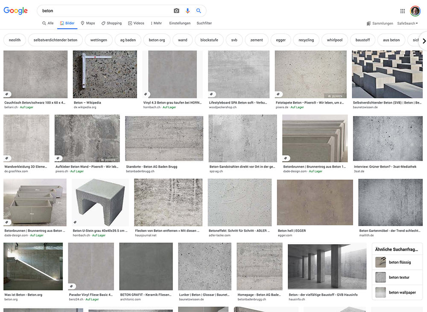
Task: Open Suchfilter search tools
Action: [x=204, y=23]
